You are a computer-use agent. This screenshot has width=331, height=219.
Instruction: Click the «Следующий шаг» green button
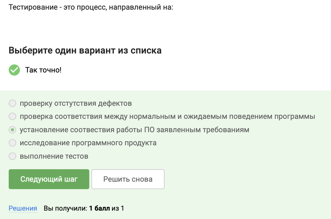pyautogui.click(x=49, y=179)
